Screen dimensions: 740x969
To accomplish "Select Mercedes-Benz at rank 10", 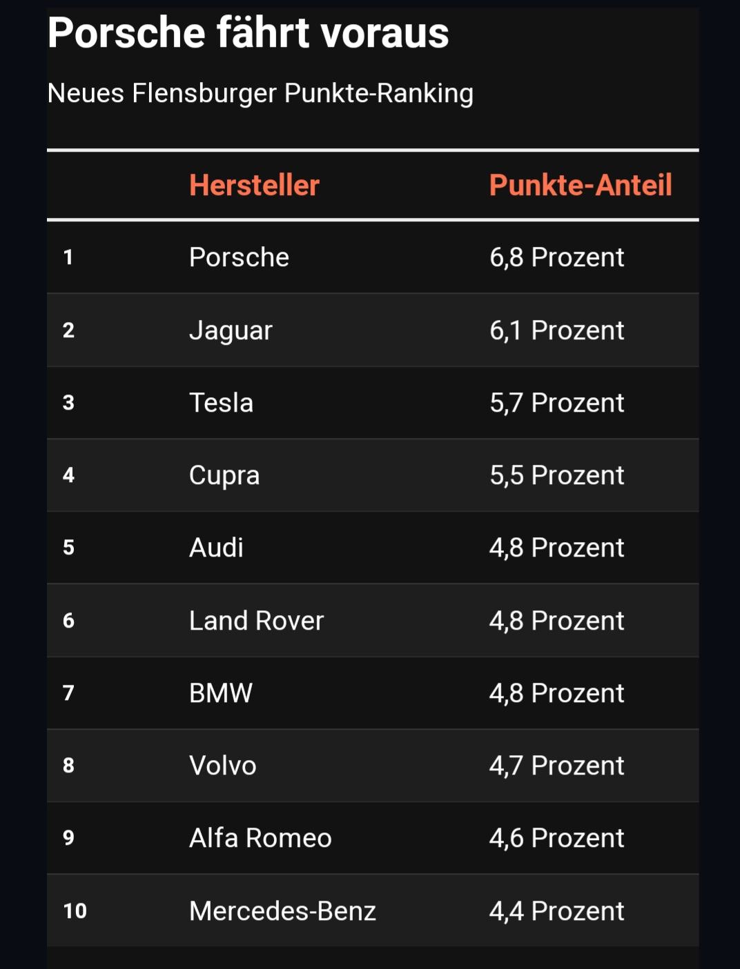I will coord(282,911).
